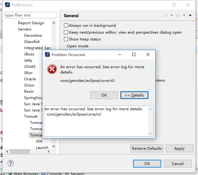Image resolution: width=198 pixels, height=175 pixels.
Task: Select Geronimo server entry
Action: [33, 35]
